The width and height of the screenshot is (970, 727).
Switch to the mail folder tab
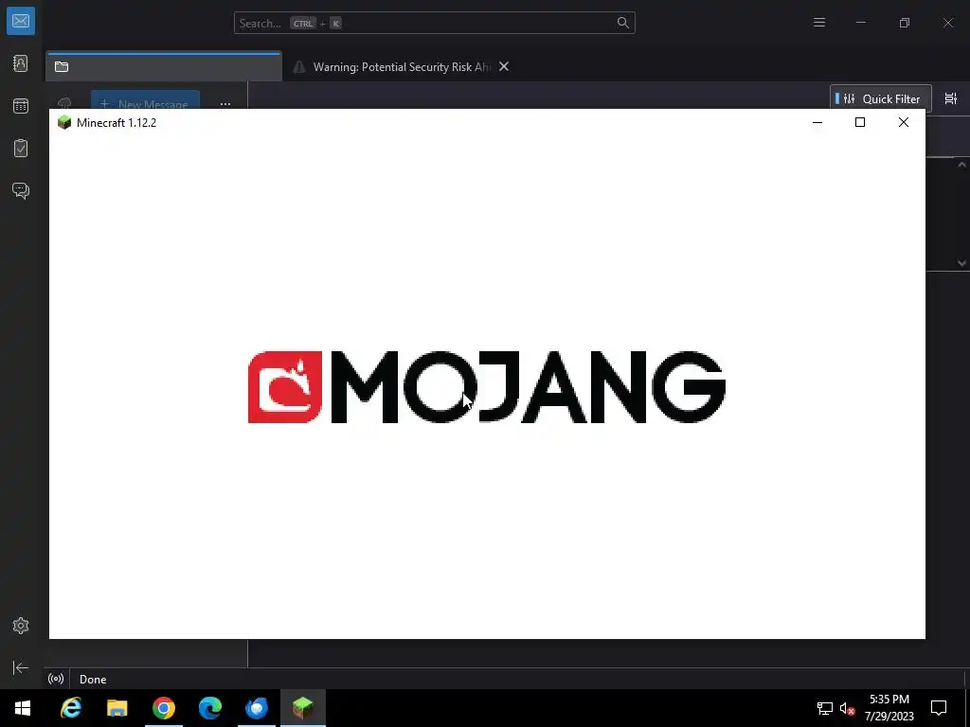tap(163, 67)
